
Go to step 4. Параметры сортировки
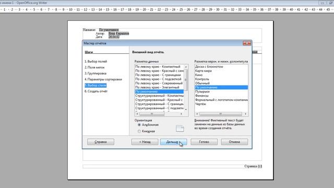point(103,79)
